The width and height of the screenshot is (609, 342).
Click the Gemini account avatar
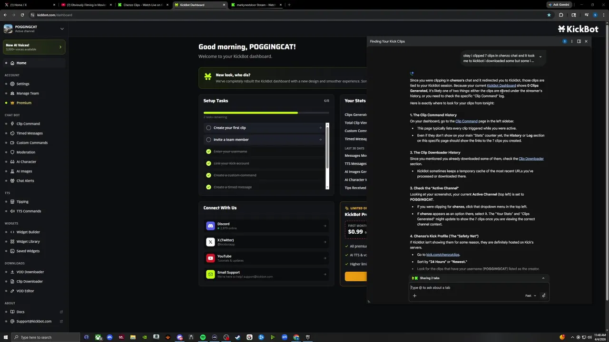click(x=564, y=41)
